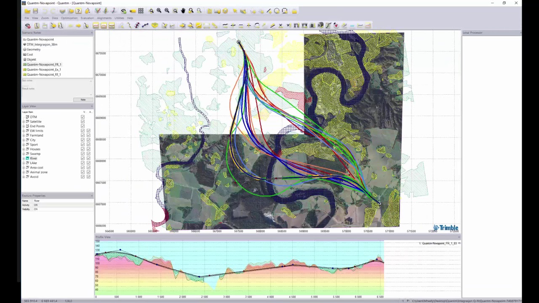Screen dimensions: 539x303
Task: Open the Alignments menu
Action: (104, 18)
